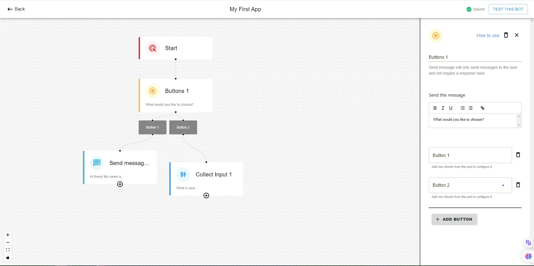Click the 'What is your...' preview text
534x266 pixels.
point(187,188)
